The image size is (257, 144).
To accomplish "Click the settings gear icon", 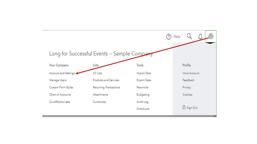I will coord(211,36).
